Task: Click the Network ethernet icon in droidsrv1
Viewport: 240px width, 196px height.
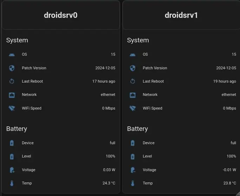Action: 132,95
